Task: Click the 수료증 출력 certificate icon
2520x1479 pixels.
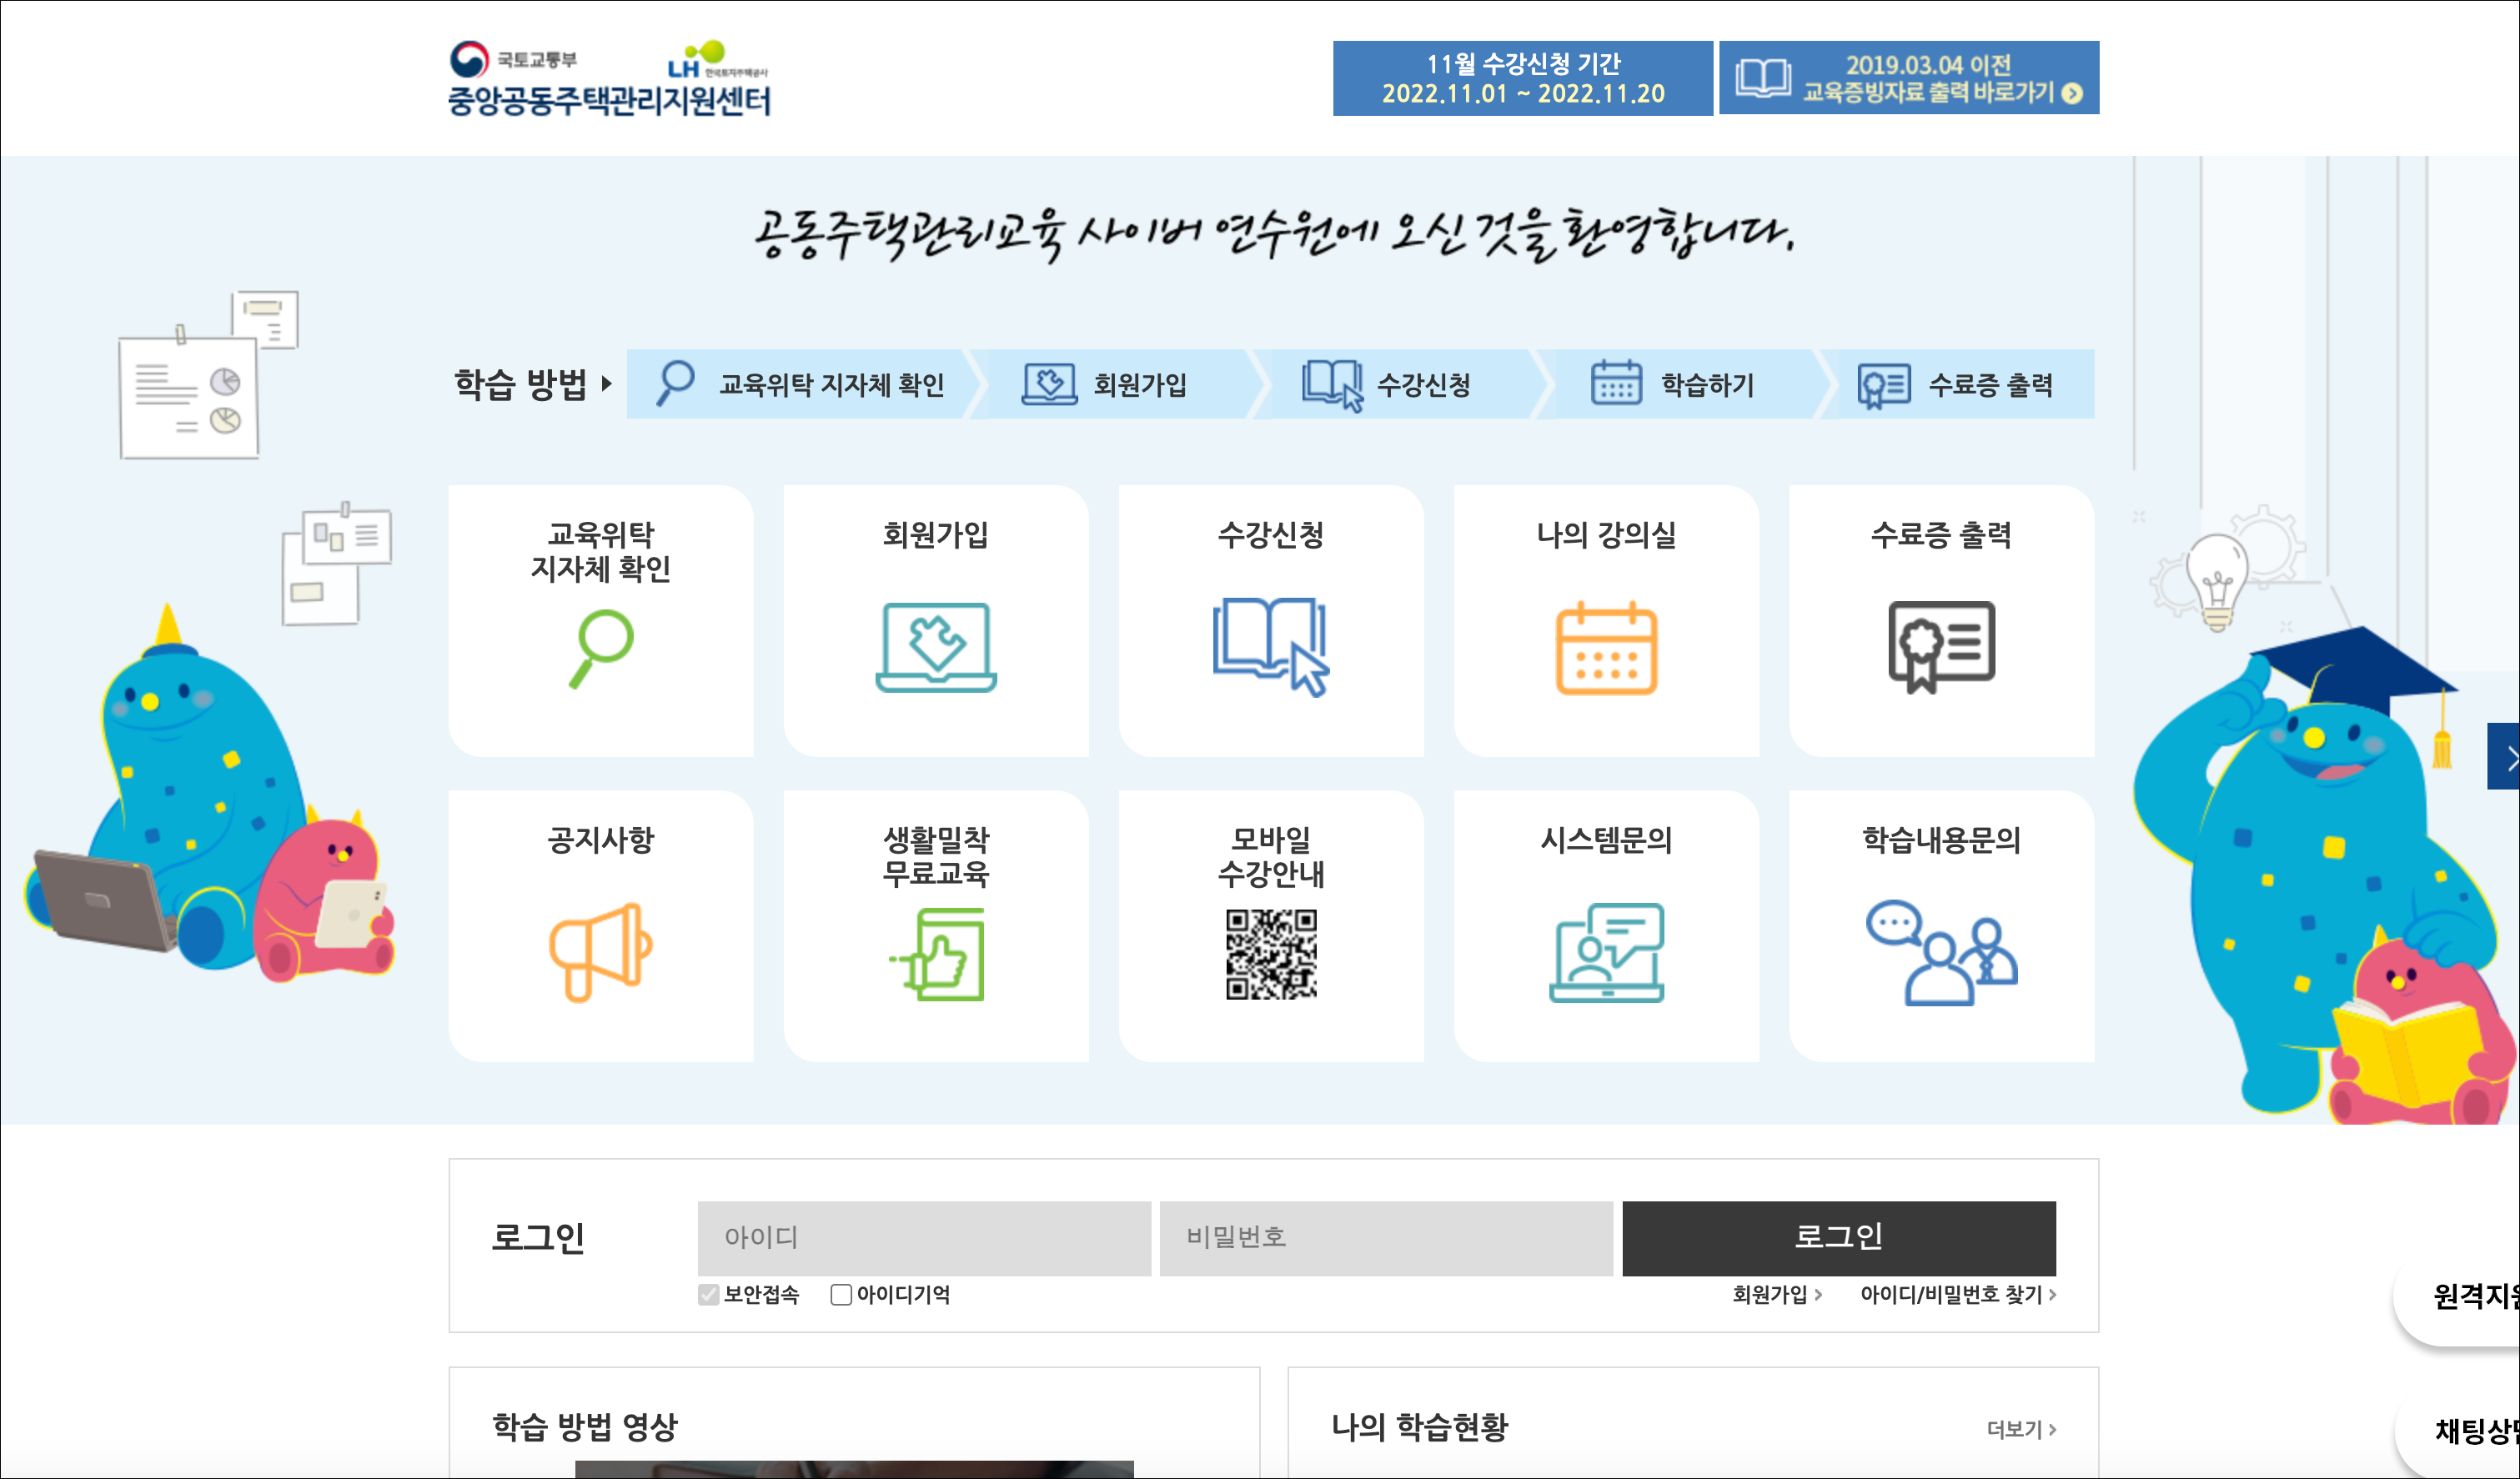Action: click(x=1941, y=646)
